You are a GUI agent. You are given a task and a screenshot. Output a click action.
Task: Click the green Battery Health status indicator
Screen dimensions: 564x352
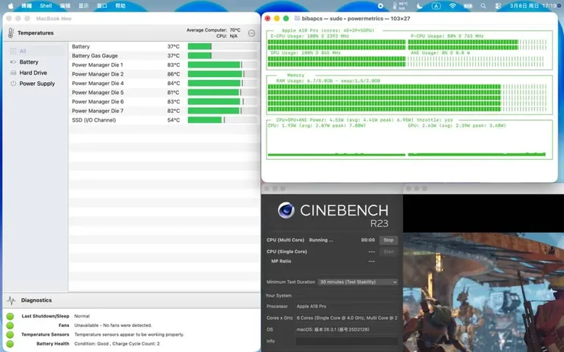tap(10, 344)
